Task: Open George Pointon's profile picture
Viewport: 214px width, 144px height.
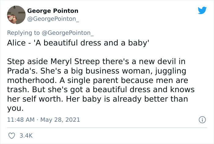Action: pyautogui.click(x=15, y=15)
